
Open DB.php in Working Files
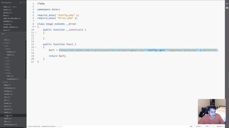[6, 16]
